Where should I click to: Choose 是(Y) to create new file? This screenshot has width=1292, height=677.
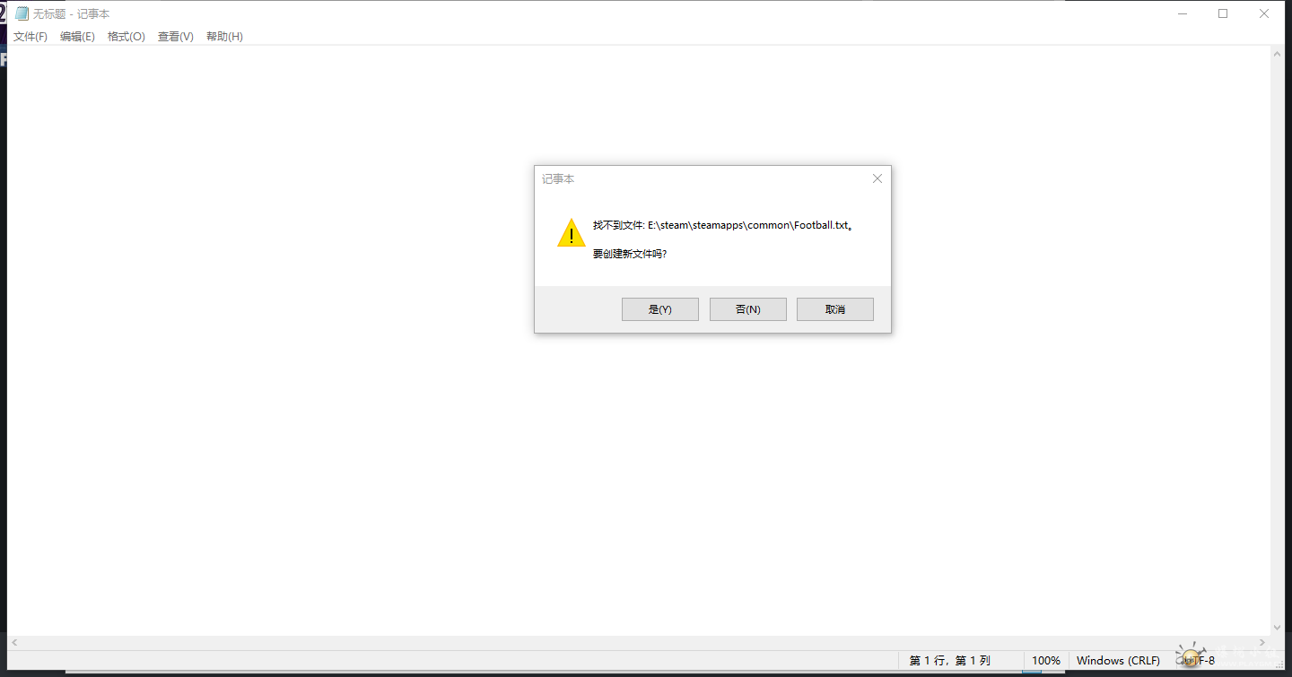tap(660, 309)
